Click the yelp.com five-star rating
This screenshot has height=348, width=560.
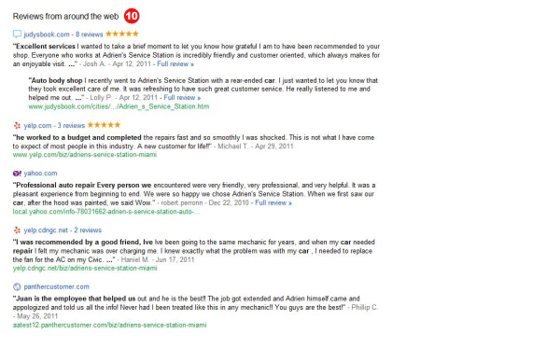[x=104, y=125]
